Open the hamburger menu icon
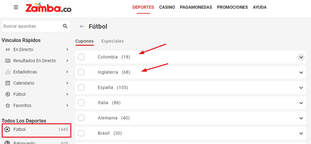This screenshot has width=311, height=144. 16,7
